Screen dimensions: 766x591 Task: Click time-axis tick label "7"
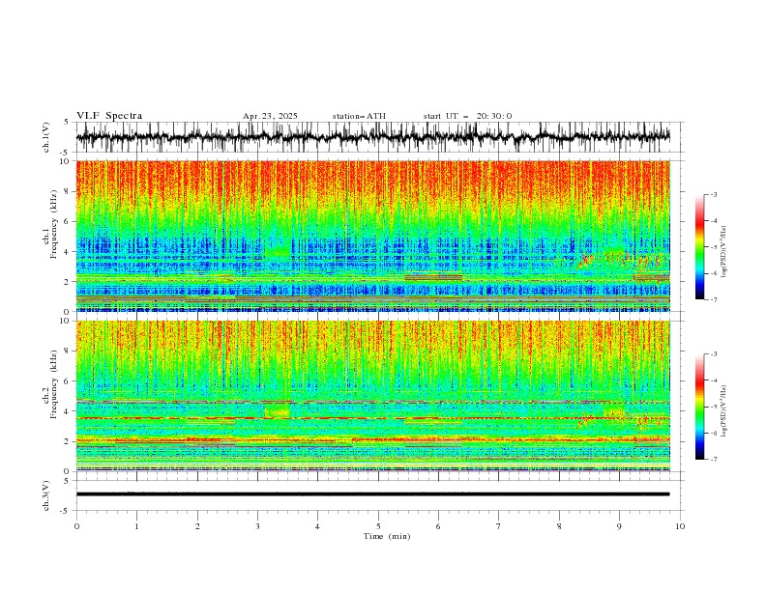499,526
